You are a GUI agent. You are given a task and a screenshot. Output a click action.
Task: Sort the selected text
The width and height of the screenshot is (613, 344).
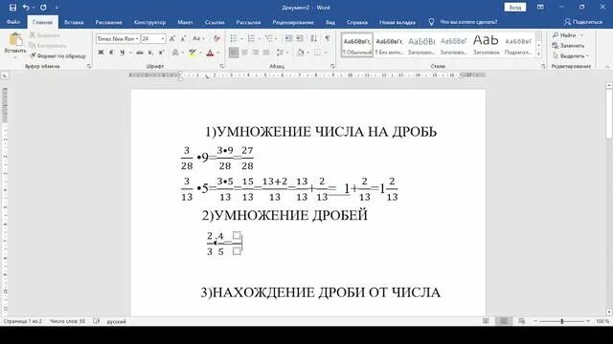tap(313, 38)
